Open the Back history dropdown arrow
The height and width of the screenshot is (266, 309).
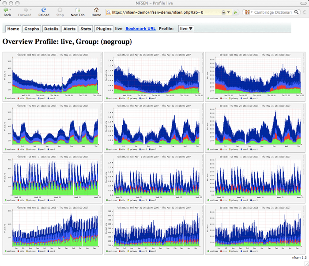tap(10, 10)
